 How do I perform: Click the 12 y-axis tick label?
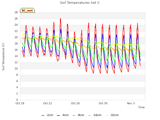pyautogui.click(x=16, y=62)
